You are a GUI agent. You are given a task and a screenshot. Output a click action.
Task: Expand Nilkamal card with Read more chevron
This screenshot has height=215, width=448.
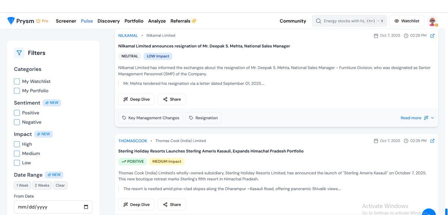pyautogui.click(x=432, y=118)
